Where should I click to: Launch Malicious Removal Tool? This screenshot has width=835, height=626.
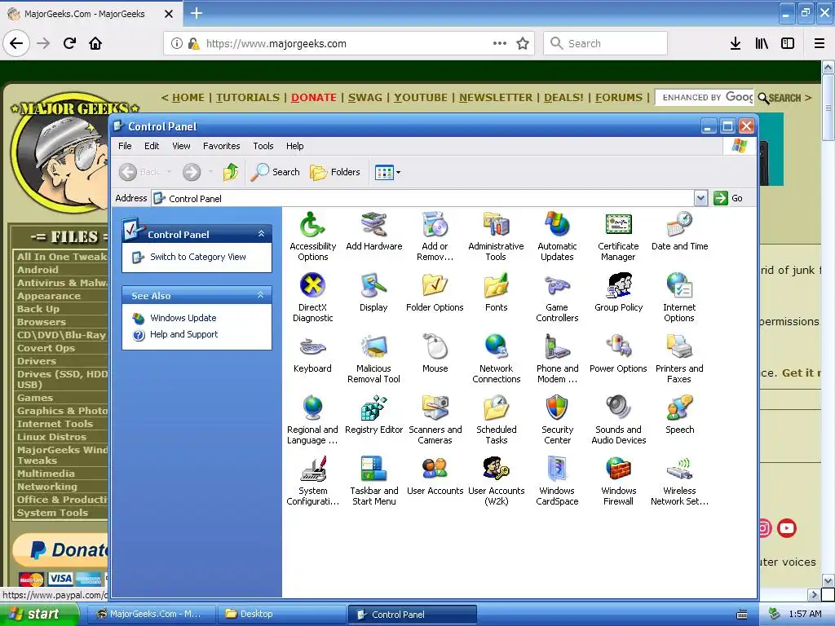click(373, 359)
